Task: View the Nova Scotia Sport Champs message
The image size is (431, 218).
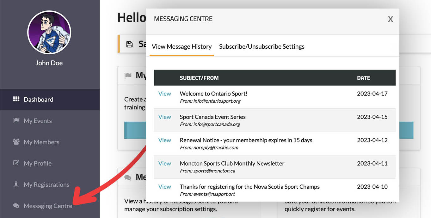Action: pyautogui.click(x=164, y=187)
